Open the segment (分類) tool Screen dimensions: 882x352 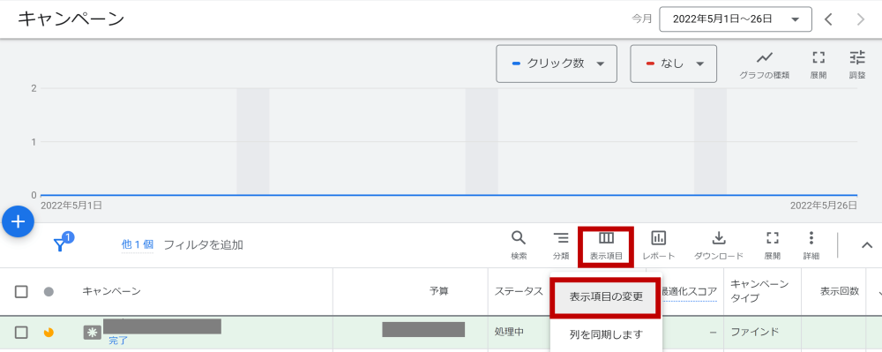click(561, 245)
